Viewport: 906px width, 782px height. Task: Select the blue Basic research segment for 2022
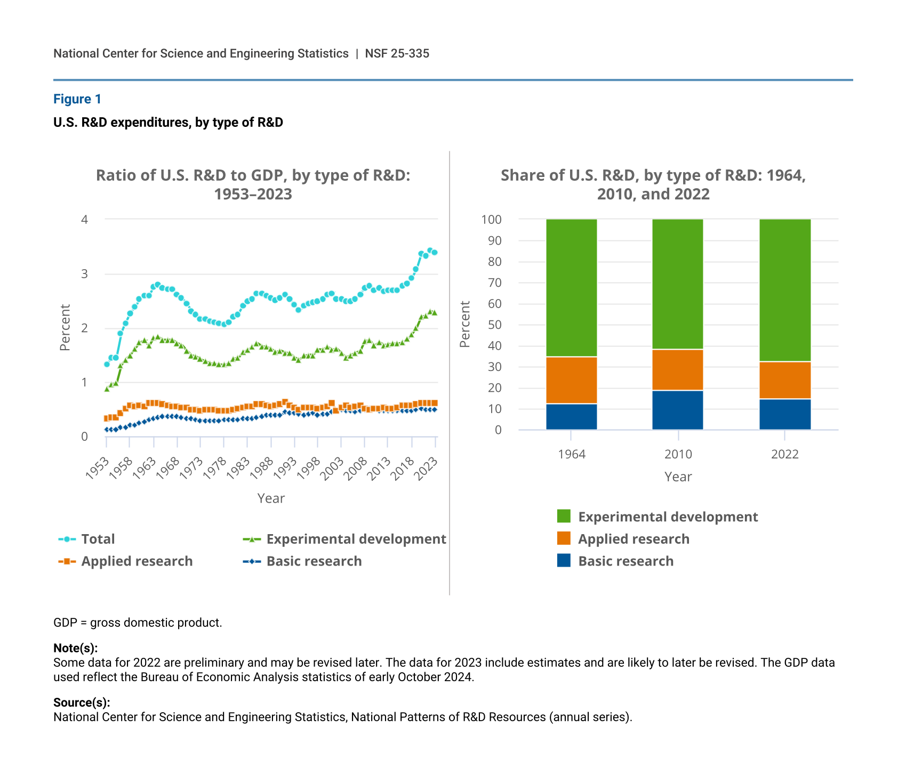pyautogui.click(x=784, y=414)
